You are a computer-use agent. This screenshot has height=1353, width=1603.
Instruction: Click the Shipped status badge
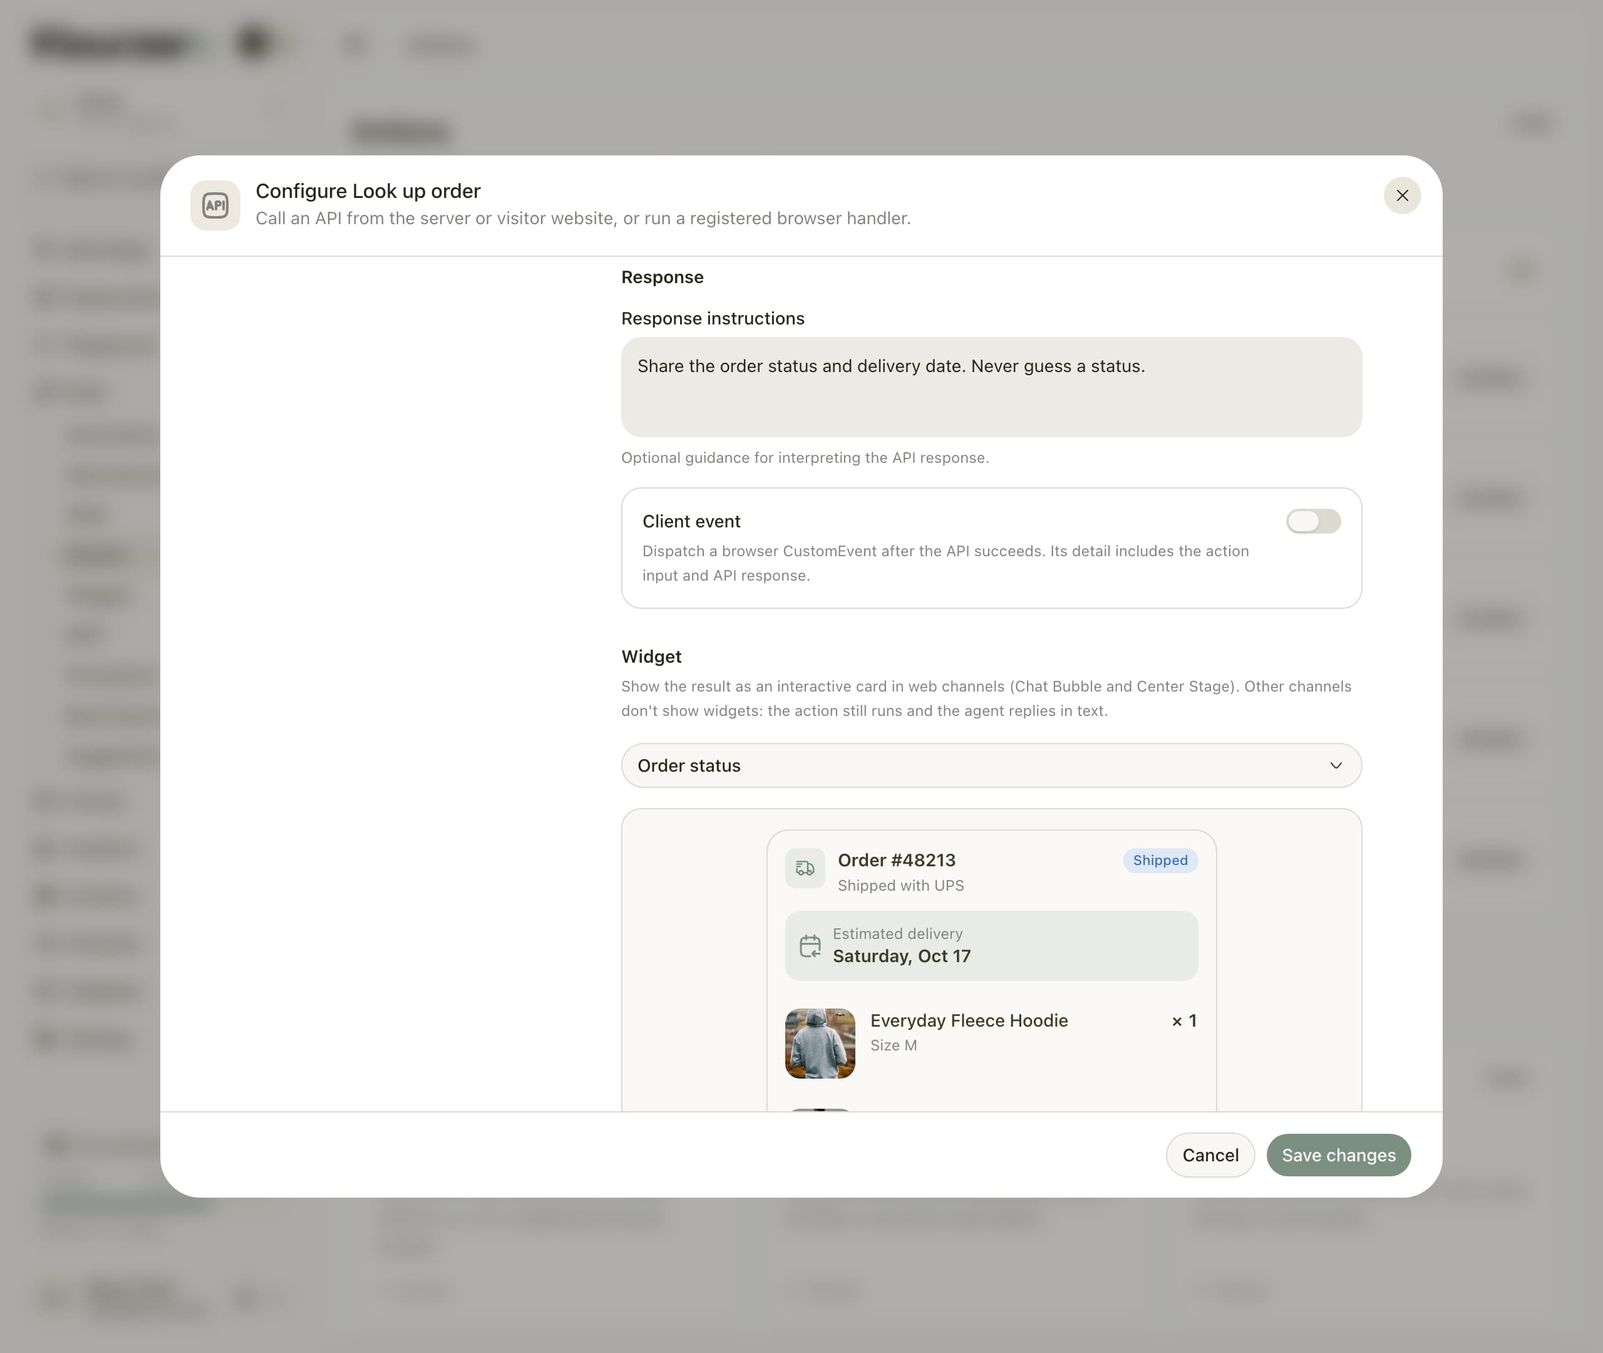point(1160,861)
